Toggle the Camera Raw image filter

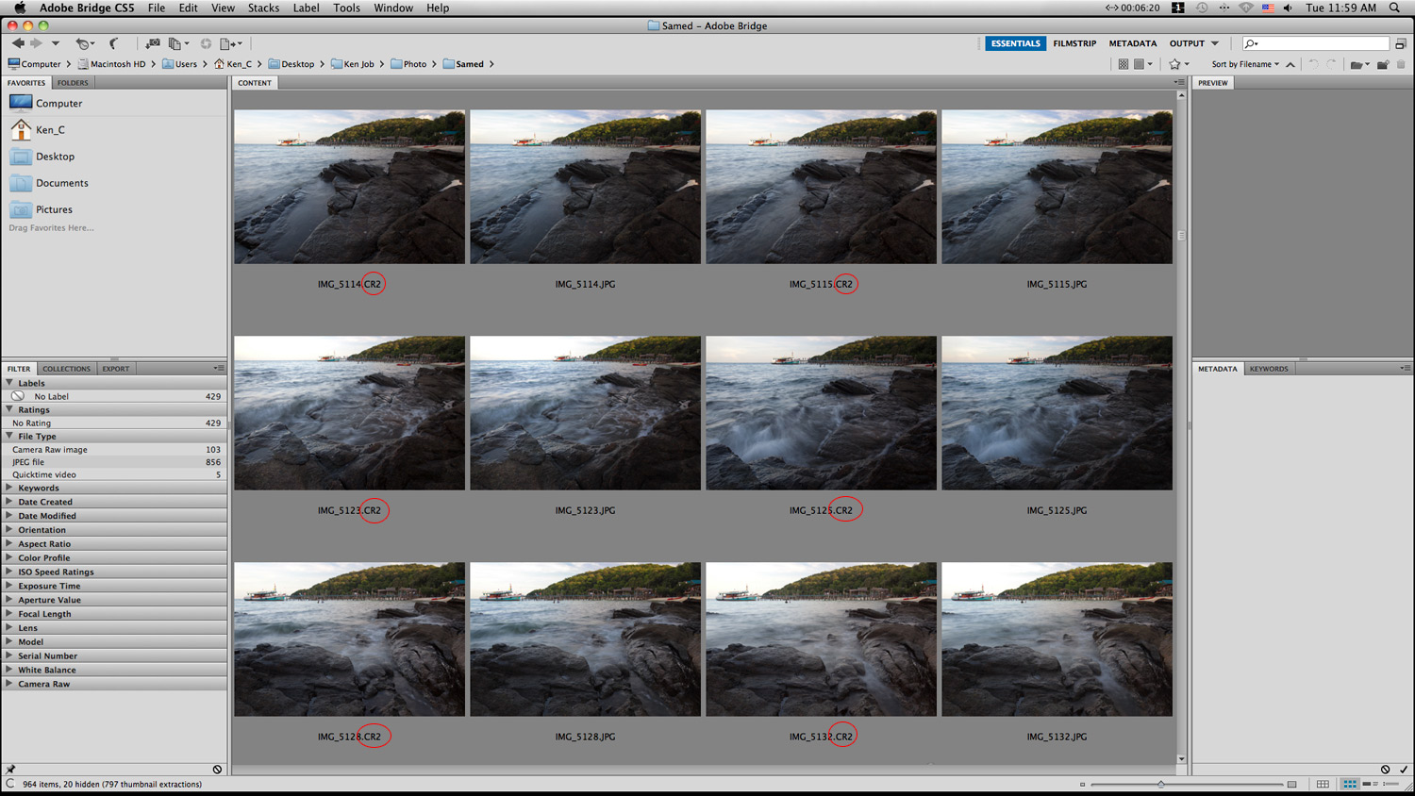pos(50,450)
